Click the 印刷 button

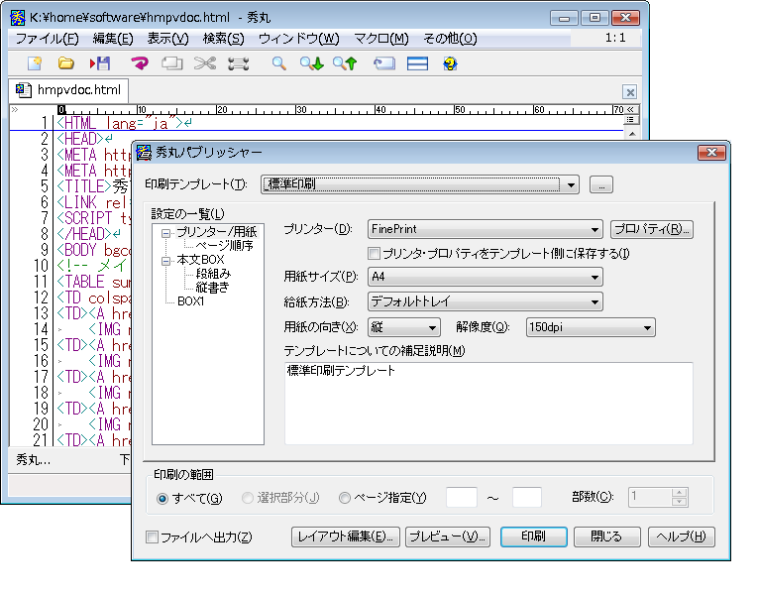click(533, 536)
